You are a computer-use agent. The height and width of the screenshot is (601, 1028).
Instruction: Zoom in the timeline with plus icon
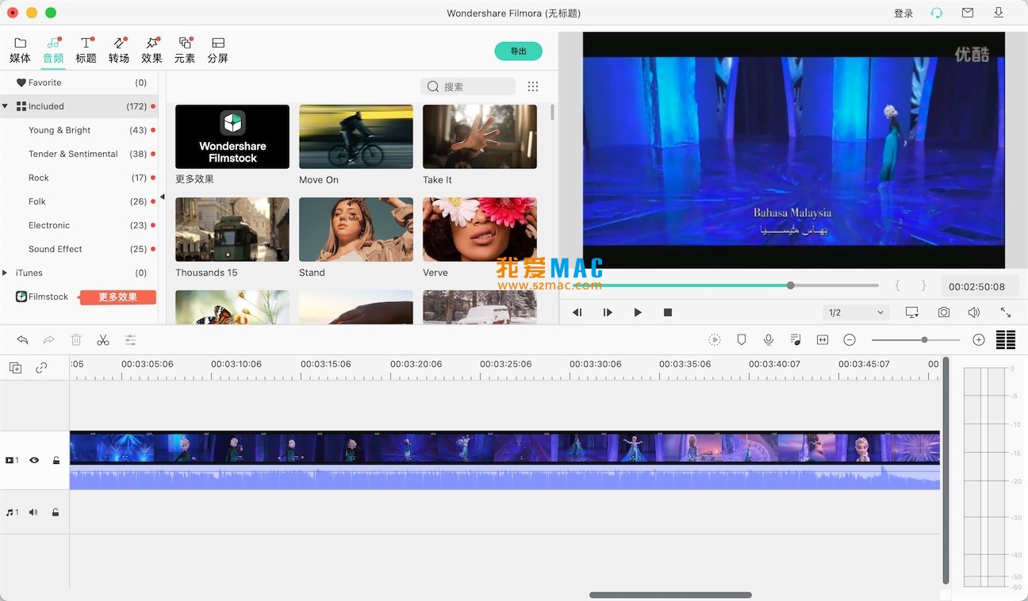click(x=979, y=339)
